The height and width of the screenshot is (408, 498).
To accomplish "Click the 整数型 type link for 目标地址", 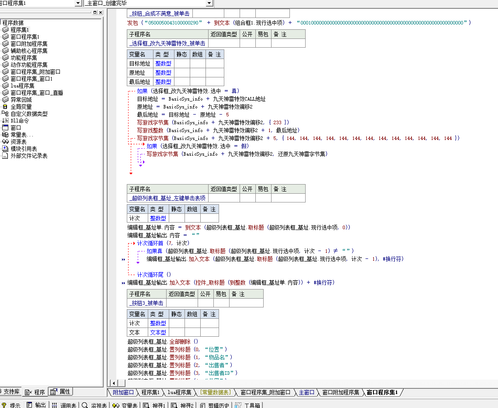I will click(163, 63).
